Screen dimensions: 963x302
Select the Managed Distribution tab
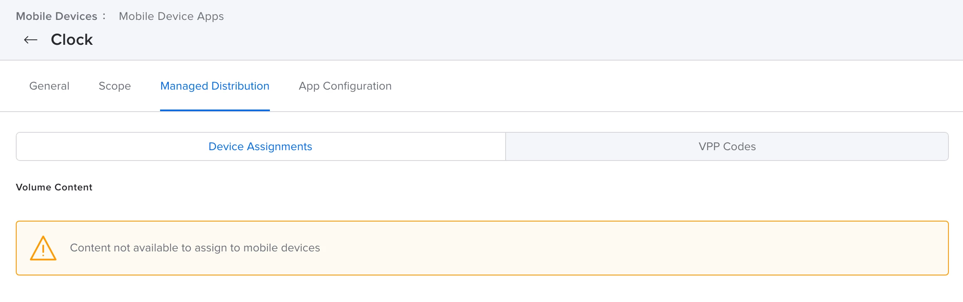pyautogui.click(x=215, y=86)
